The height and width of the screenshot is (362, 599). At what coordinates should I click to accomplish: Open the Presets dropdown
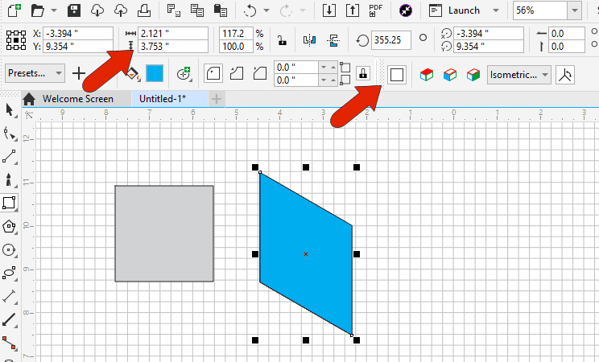tap(35, 73)
